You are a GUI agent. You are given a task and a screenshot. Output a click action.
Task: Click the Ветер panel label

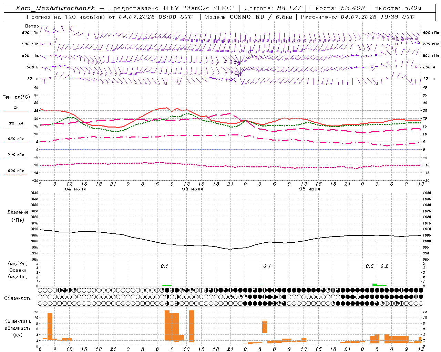pos(32,26)
